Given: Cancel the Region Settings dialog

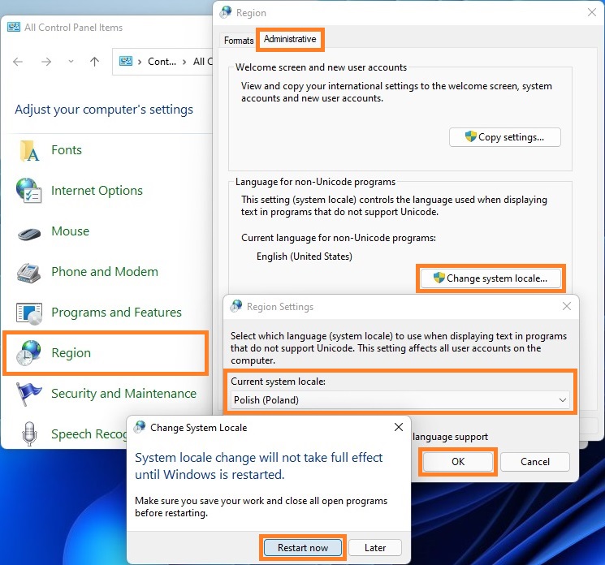Looking at the screenshot, I should click(535, 462).
